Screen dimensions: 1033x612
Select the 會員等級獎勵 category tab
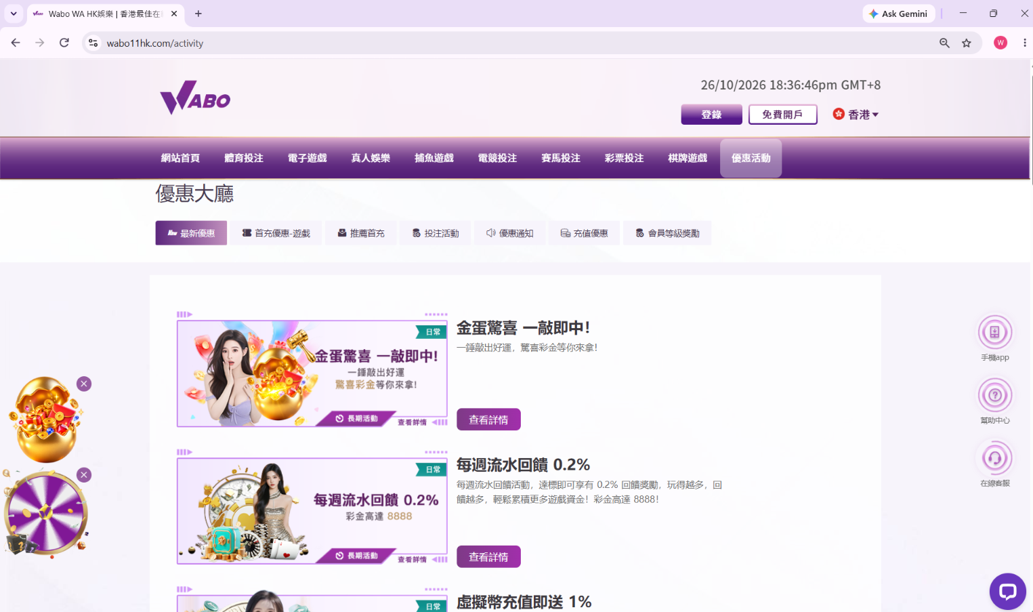(x=667, y=233)
